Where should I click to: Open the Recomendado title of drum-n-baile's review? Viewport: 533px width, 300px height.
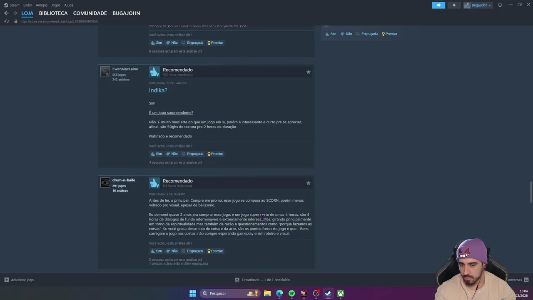(177, 181)
